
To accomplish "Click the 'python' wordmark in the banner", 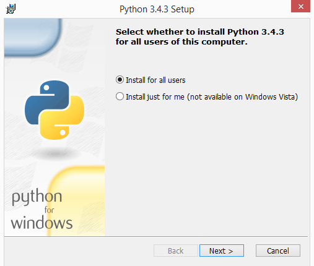I will click(x=37, y=196).
